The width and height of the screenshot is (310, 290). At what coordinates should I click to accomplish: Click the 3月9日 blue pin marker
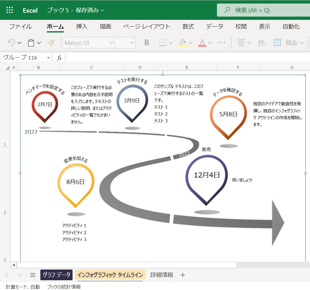click(132, 103)
